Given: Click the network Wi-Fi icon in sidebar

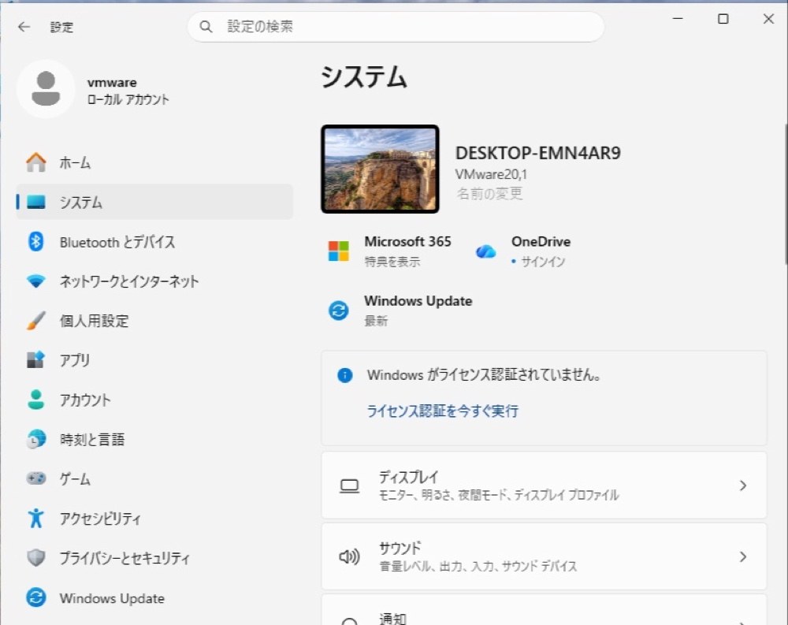Looking at the screenshot, I should click(35, 281).
